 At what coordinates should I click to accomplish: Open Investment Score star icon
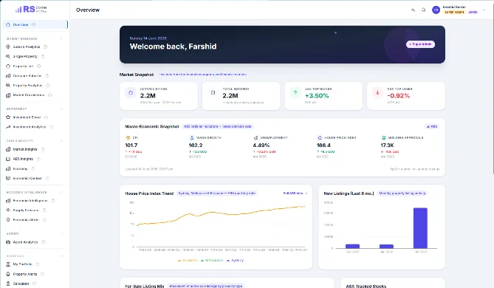pyautogui.click(x=8, y=117)
